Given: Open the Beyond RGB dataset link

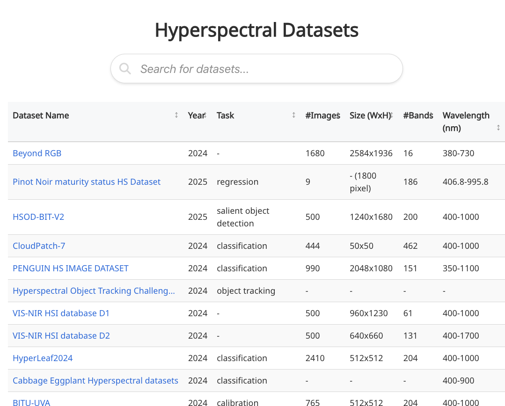Looking at the screenshot, I should [37, 153].
